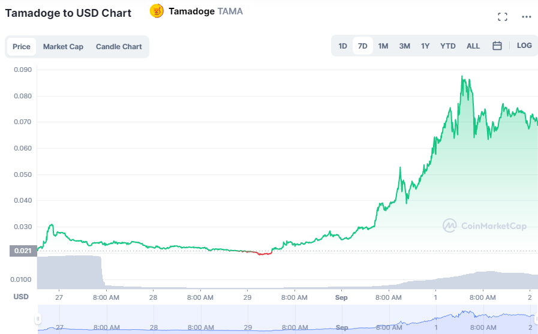Screen dimensions: 538x334
Task: Click the 0.021 price label marker
Action: tap(23, 251)
